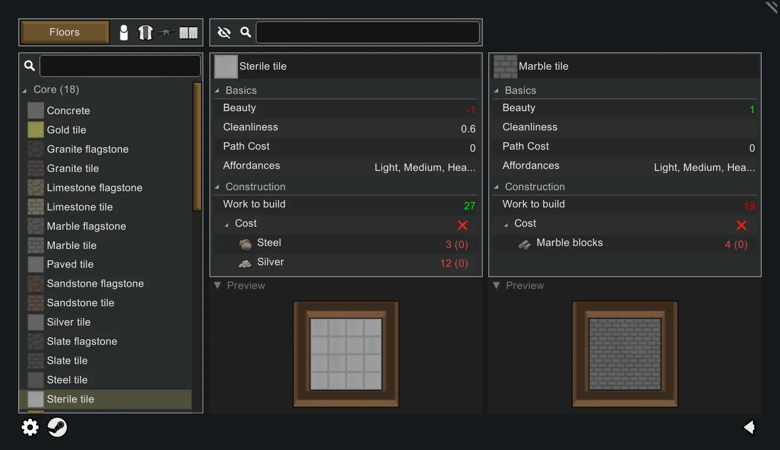Focus the left panel search field
Image resolution: width=780 pixels, height=450 pixels.
pos(120,66)
